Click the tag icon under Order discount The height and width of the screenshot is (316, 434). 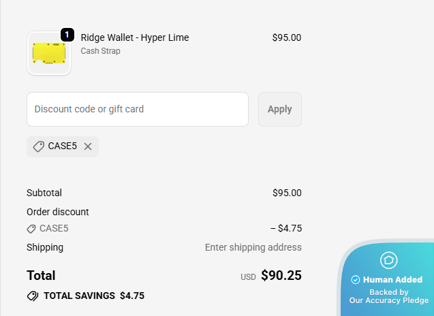coord(31,229)
